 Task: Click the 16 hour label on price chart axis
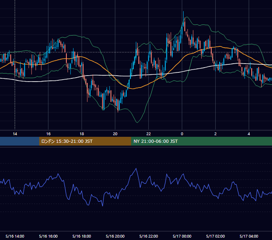point(48,134)
